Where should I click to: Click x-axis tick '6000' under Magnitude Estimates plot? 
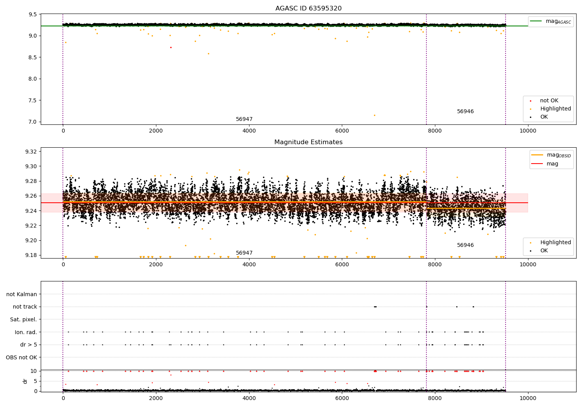point(342,265)
